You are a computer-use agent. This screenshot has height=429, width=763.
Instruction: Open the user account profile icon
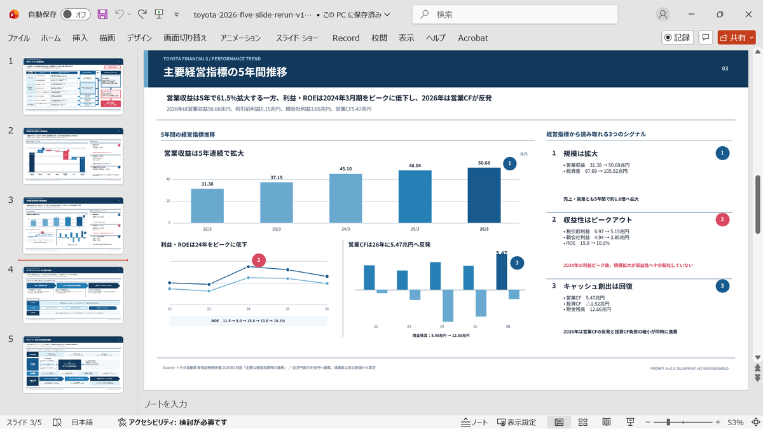[x=663, y=14]
